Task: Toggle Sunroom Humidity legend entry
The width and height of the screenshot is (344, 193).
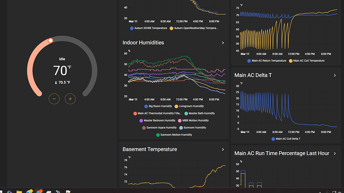Action: tap(192, 128)
